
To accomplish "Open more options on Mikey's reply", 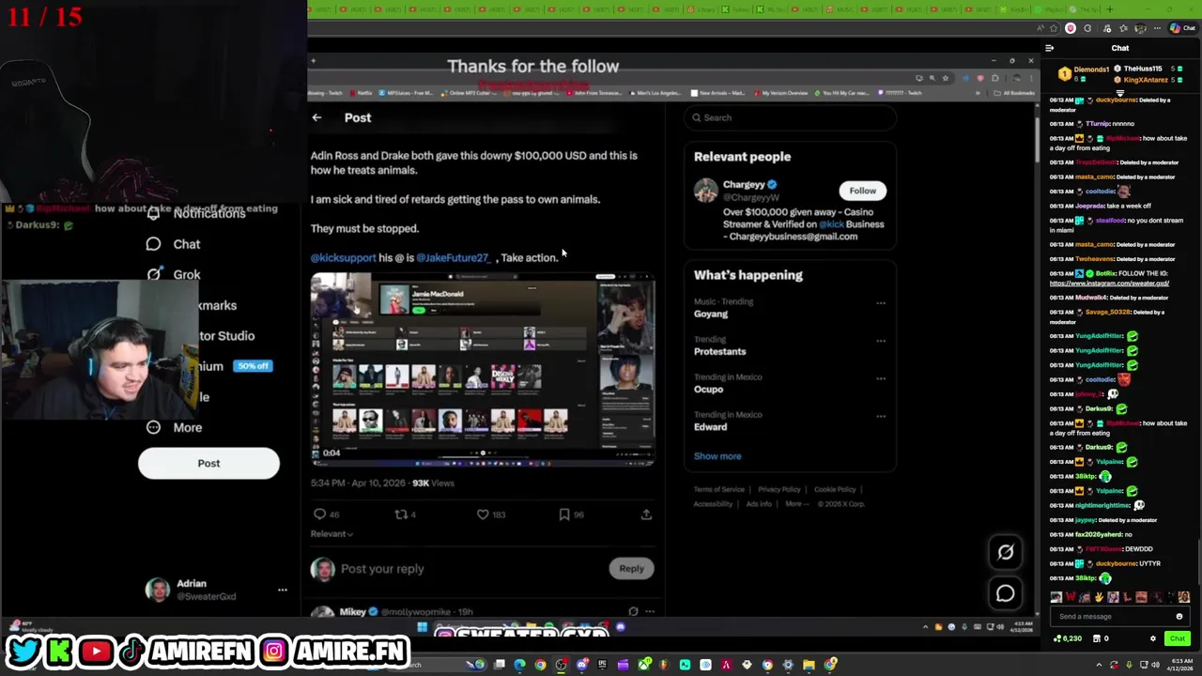I will pyautogui.click(x=649, y=611).
